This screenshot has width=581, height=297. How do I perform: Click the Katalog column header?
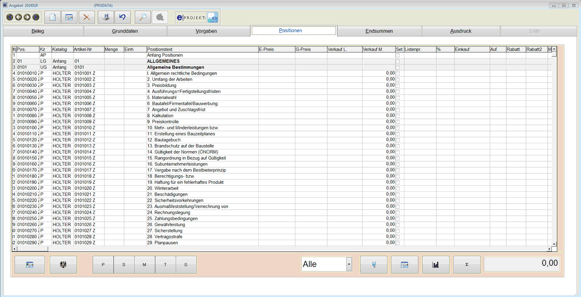63,49
